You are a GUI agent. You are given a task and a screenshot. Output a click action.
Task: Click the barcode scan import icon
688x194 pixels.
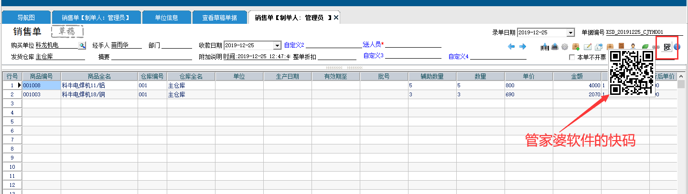point(545,47)
